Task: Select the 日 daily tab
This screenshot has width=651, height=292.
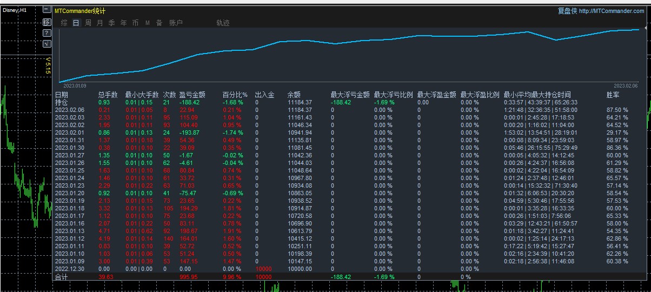Action: click(x=76, y=23)
